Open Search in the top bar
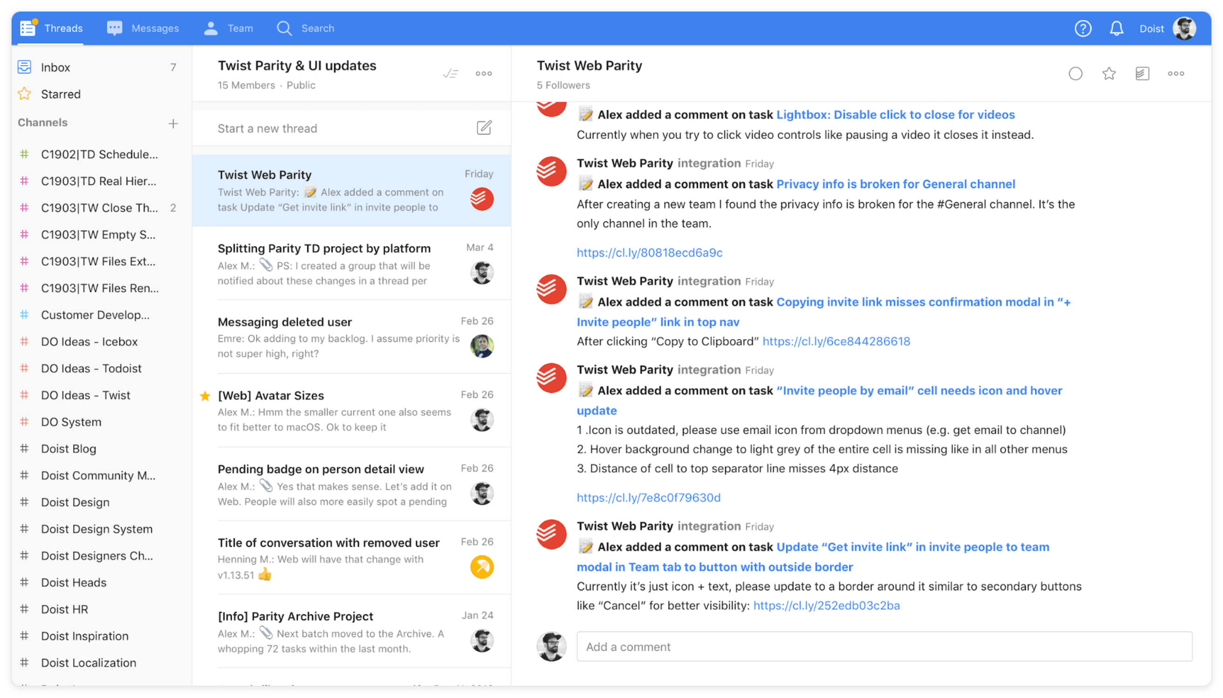 click(x=305, y=28)
